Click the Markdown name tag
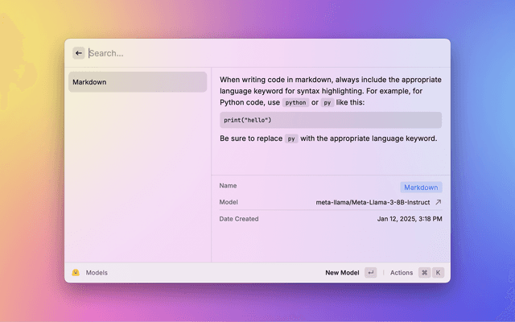 coord(421,187)
